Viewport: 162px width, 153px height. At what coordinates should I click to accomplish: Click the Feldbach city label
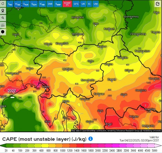(x=109, y=29)
